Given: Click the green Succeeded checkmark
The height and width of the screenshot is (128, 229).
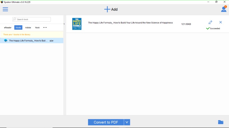Looking at the screenshot, I should click(x=208, y=28).
